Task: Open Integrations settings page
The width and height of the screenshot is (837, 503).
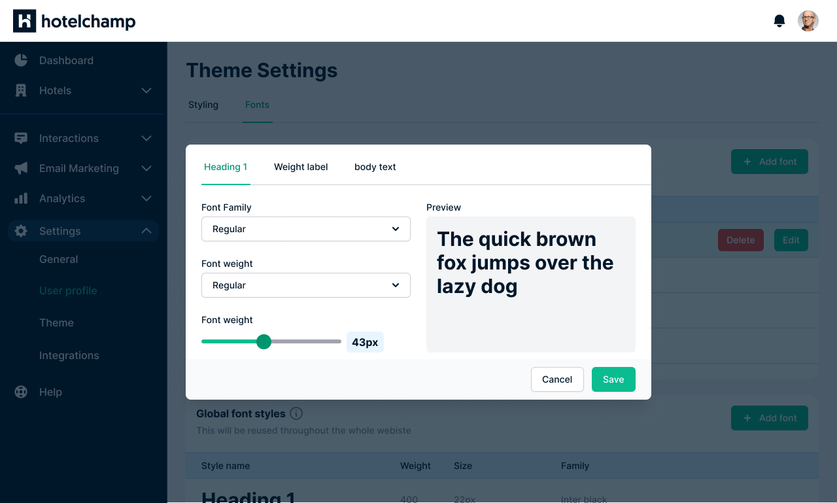Action: point(69,355)
